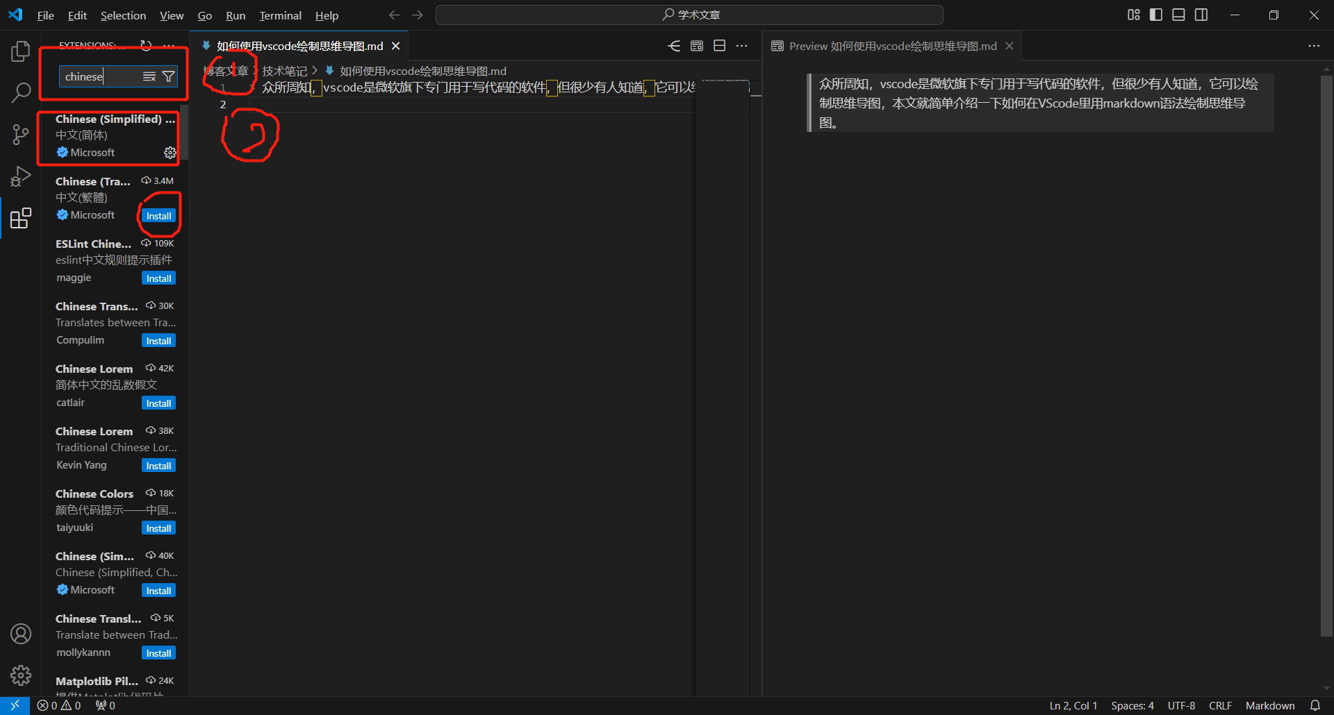Change cursor position via Ln 2, Col 1
This screenshot has height=715, width=1334.
click(x=1073, y=705)
